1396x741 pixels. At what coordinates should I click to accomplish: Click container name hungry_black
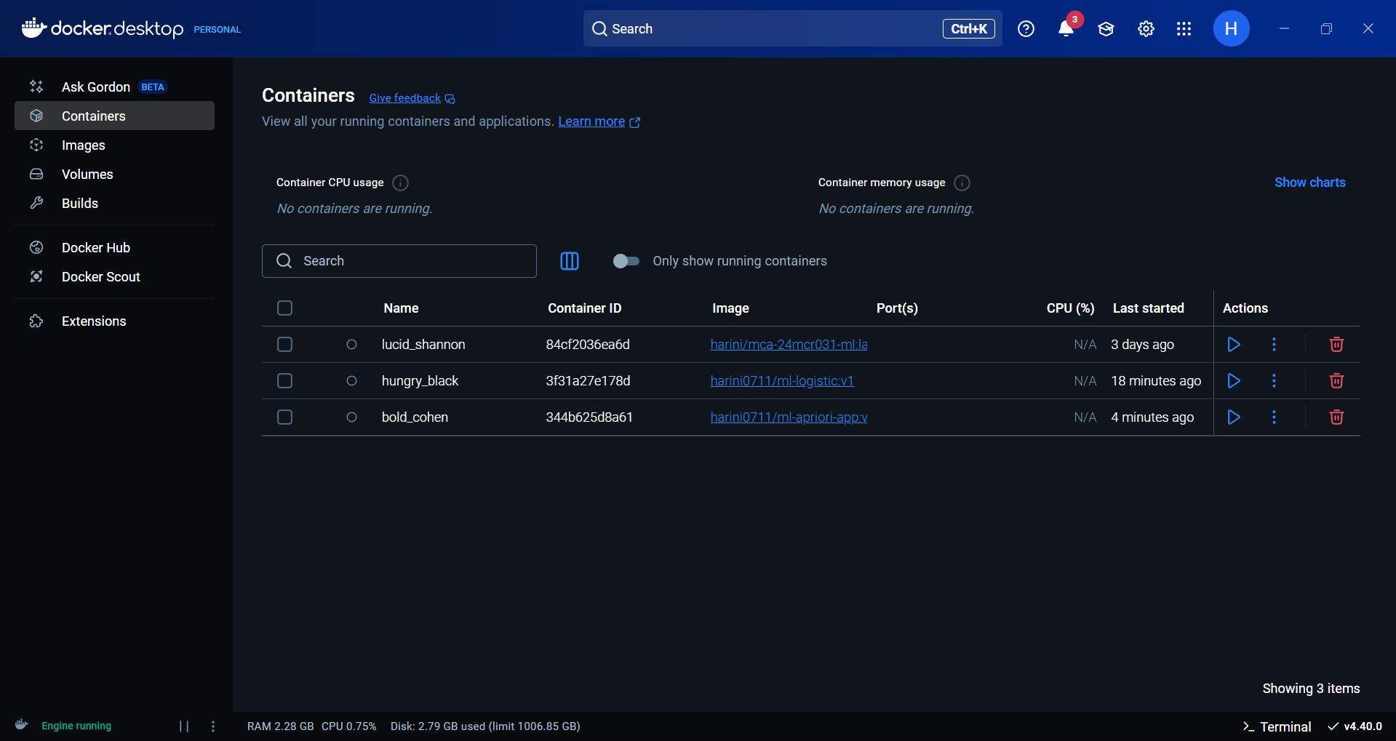(420, 381)
